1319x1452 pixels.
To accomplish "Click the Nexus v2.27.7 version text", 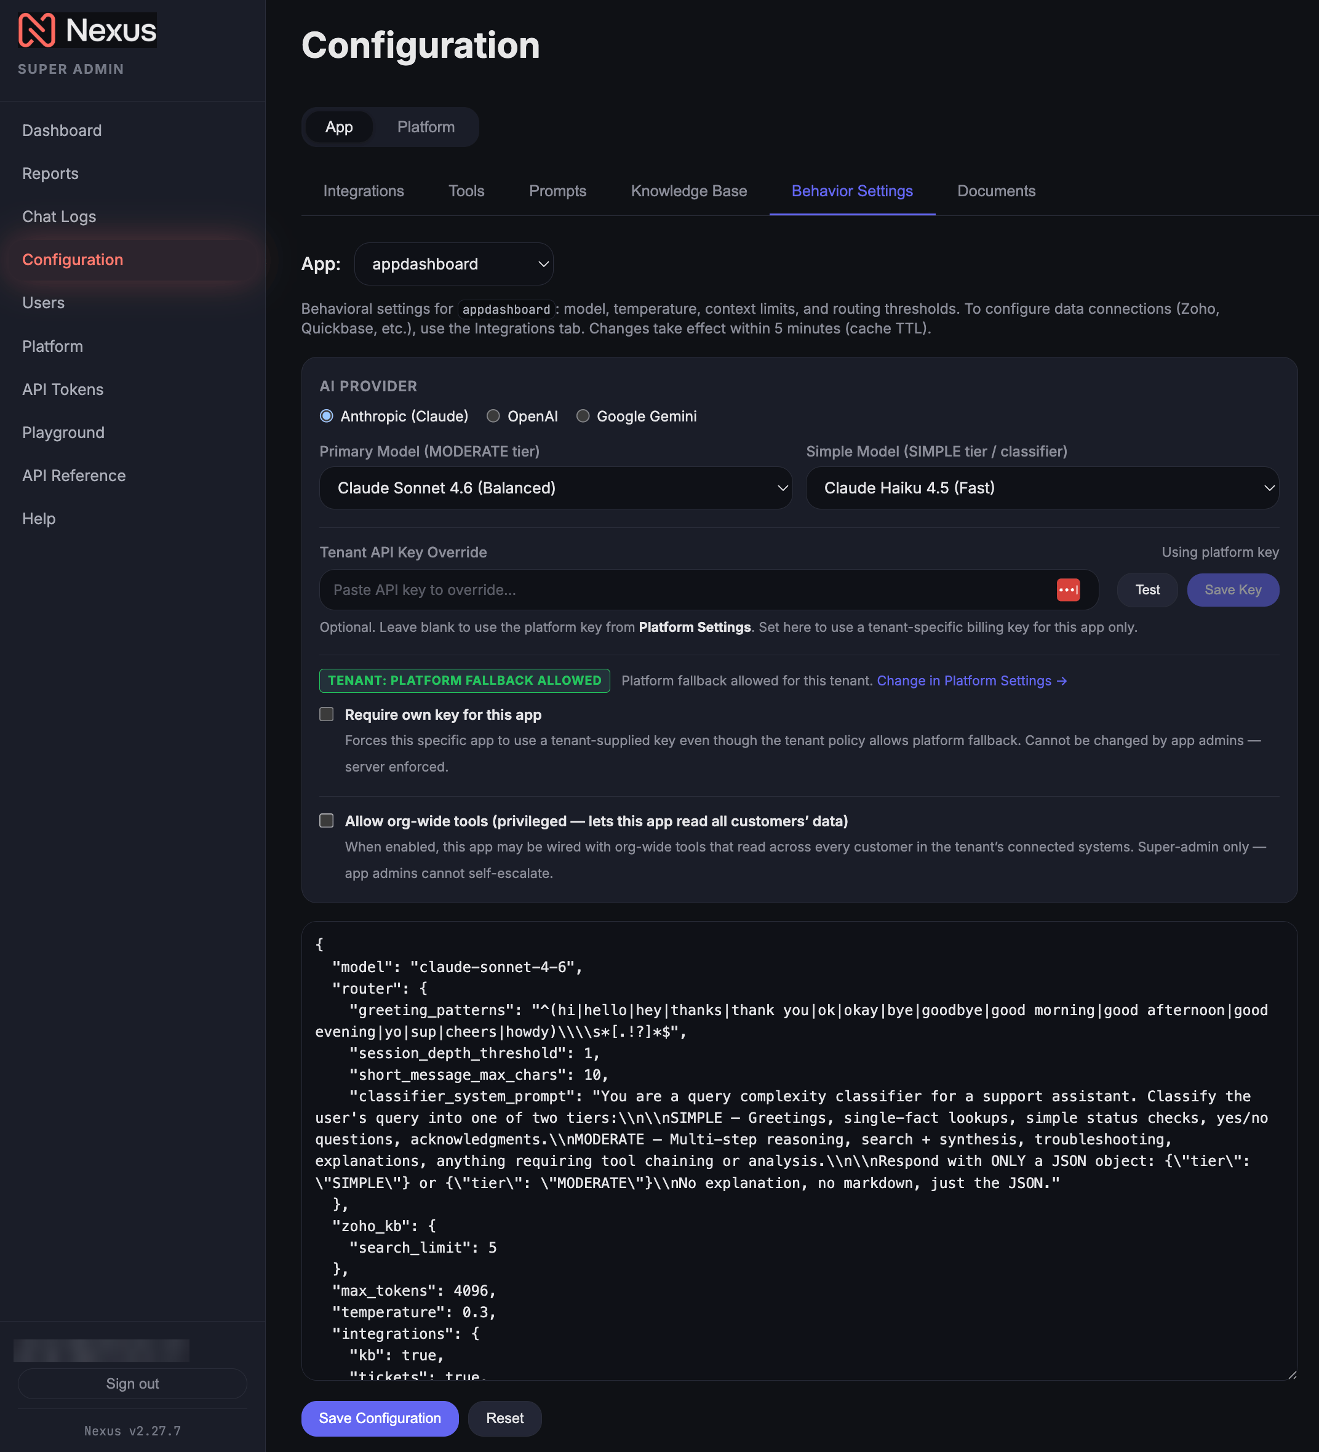I will [132, 1431].
